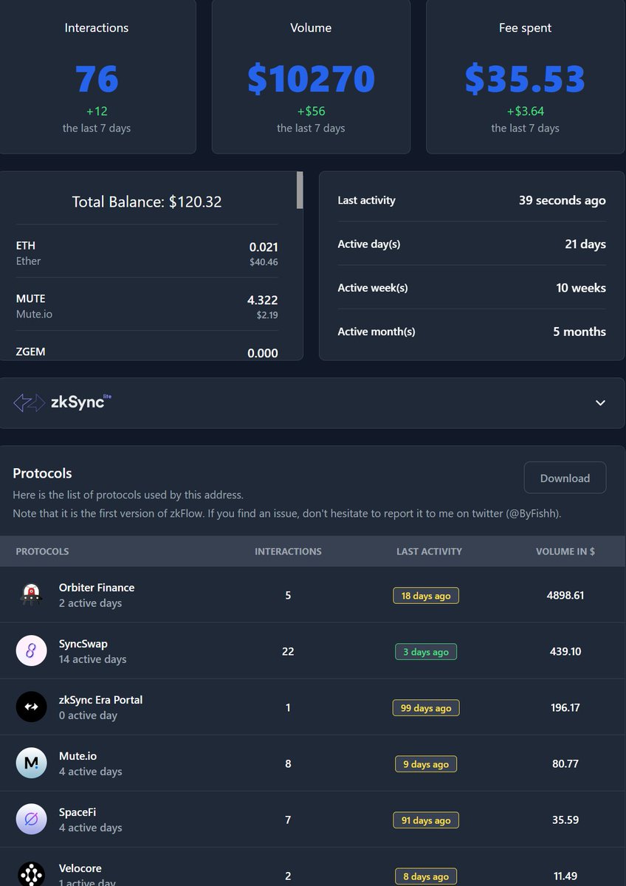Click the SyncSwap protocol logo
626x886 pixels.
tap(31, 651)
